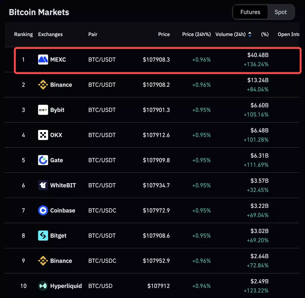Click the Coinbase blue circle logo
Image resolution: width=305 pixels, height=298 pixels.
pos(43,211)
